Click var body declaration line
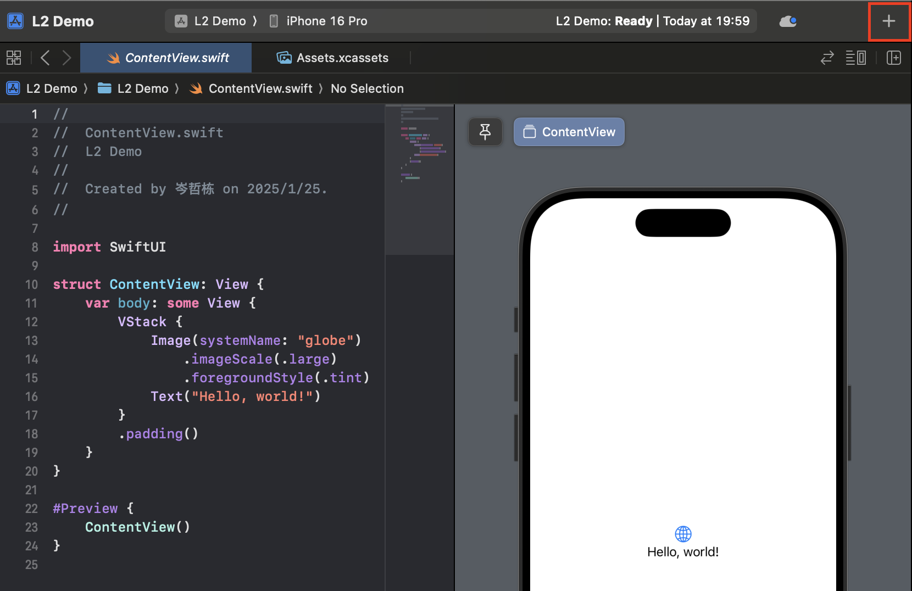This screenshot has height=591, width=912. 170,303
